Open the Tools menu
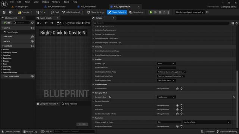 coord(66,2)
